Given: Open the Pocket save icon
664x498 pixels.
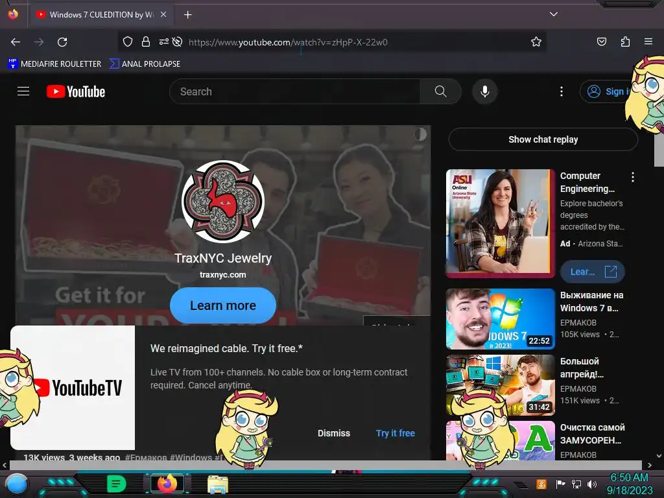Looking at the screenshot, I should pos(602,41).
